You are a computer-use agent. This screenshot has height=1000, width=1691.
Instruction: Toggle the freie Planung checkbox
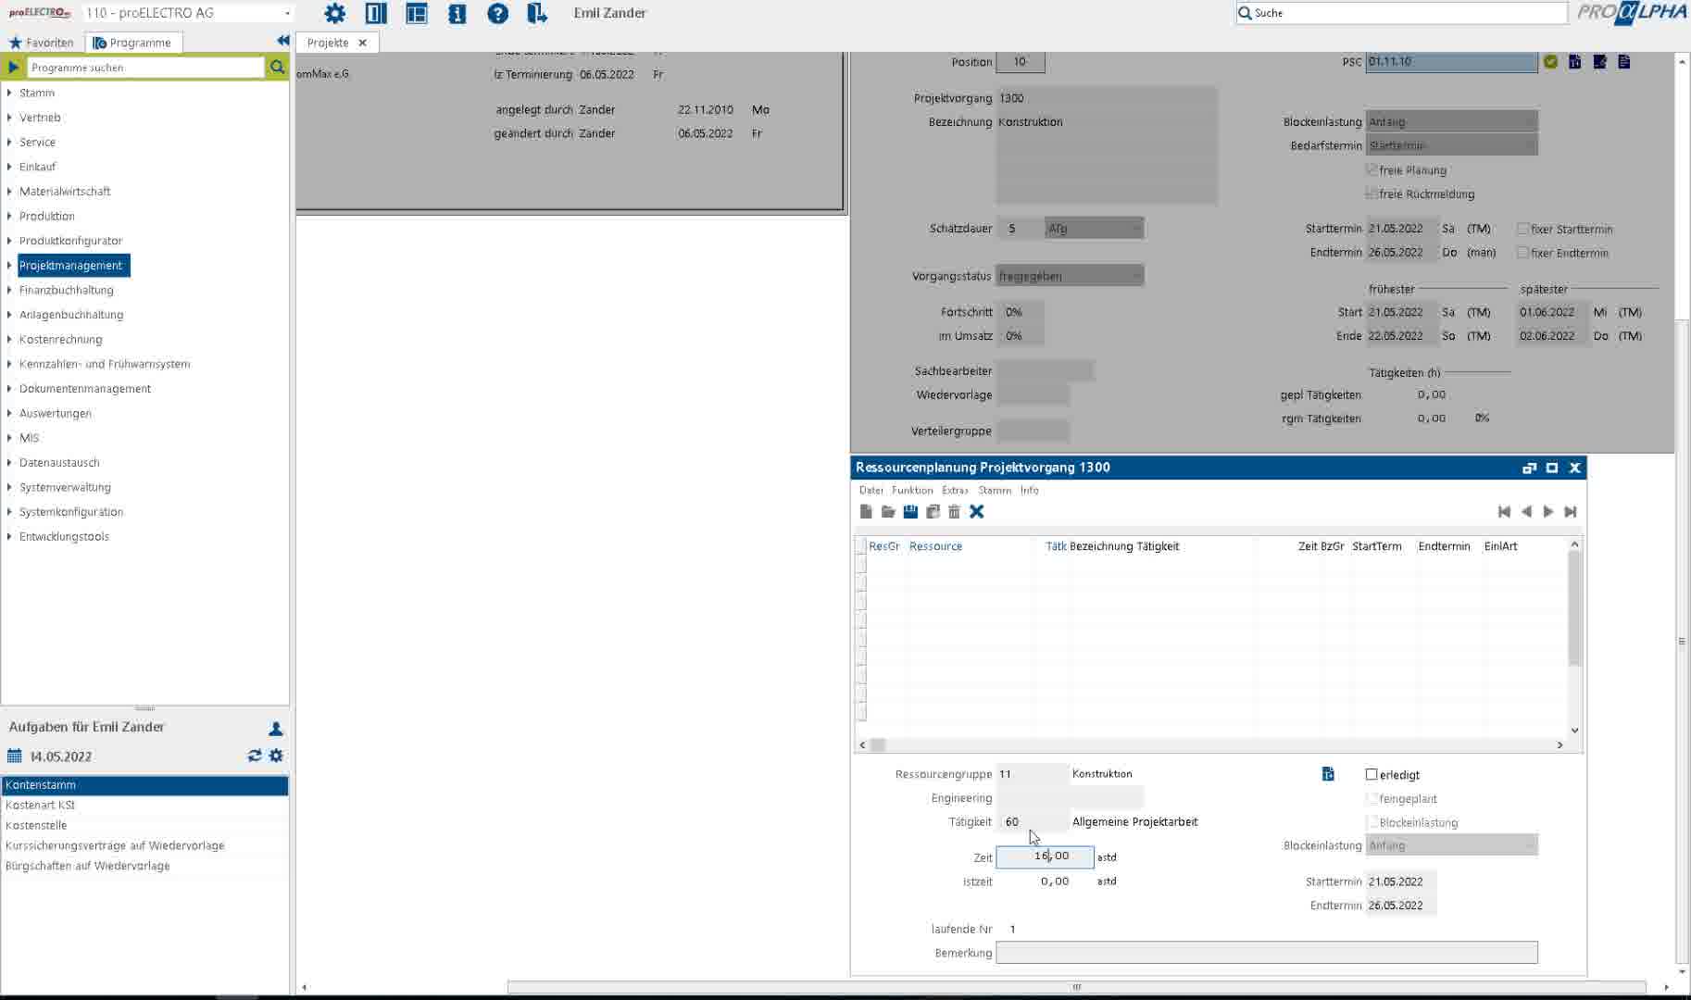coord(1372,169)
